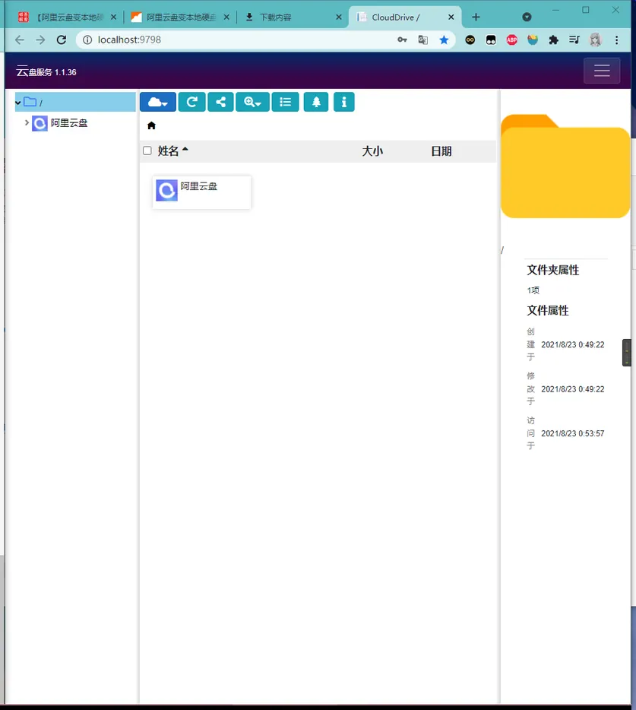Viewport: 636px width, 710px height.
Task: Open the zoom magnifier dropdown
Action: click(252, 102)
